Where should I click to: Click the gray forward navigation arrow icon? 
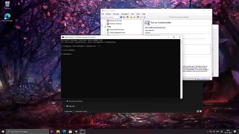(124, 17)
